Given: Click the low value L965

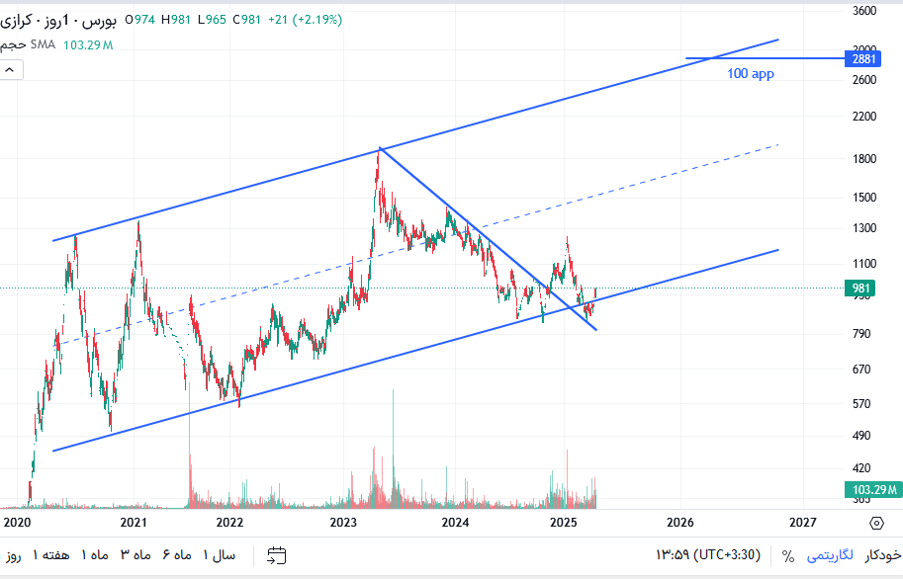Looking at the screenshot, I should [x=212, y=20].
